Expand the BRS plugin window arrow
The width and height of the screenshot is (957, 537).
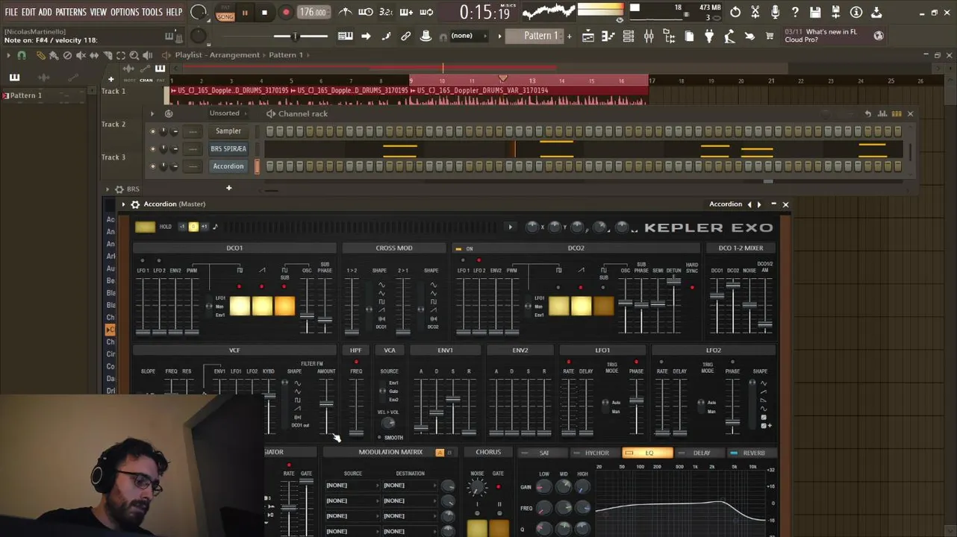tap(107, 189)
